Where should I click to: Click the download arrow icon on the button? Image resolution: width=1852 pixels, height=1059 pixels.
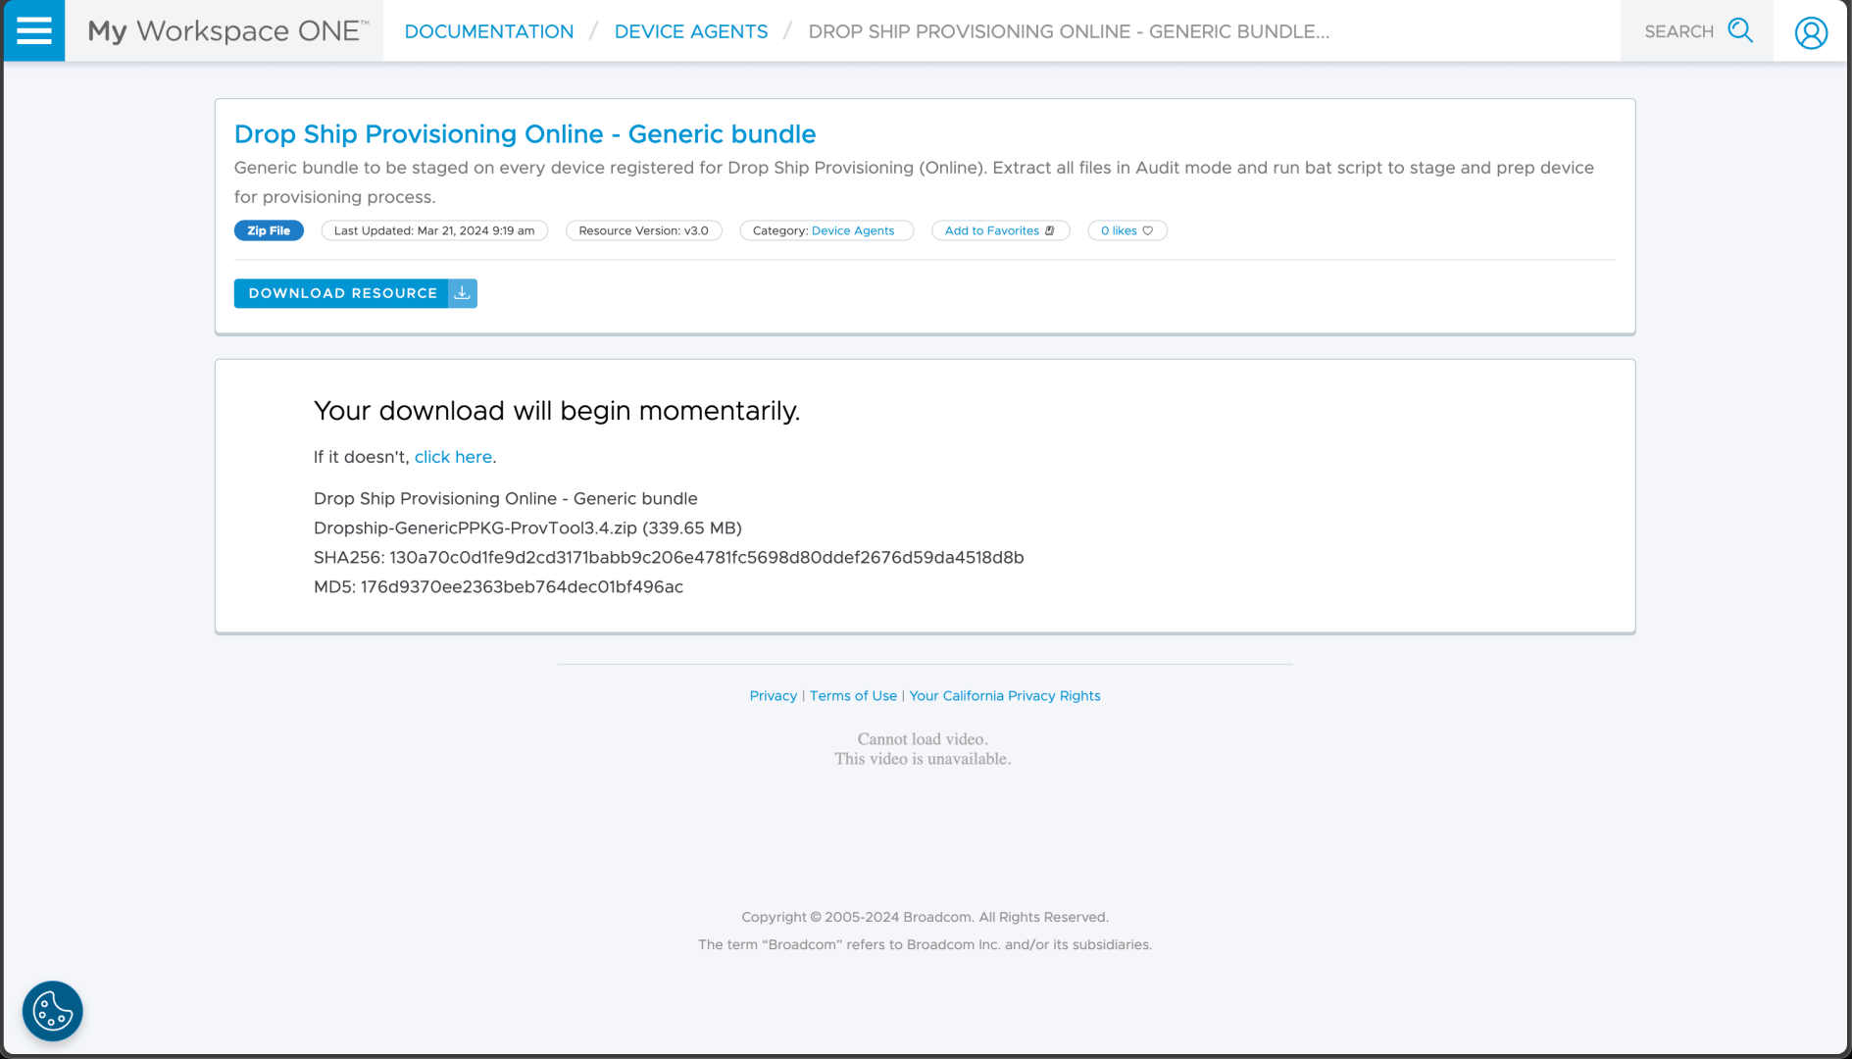pyautogui.click(x=463, y=293)
